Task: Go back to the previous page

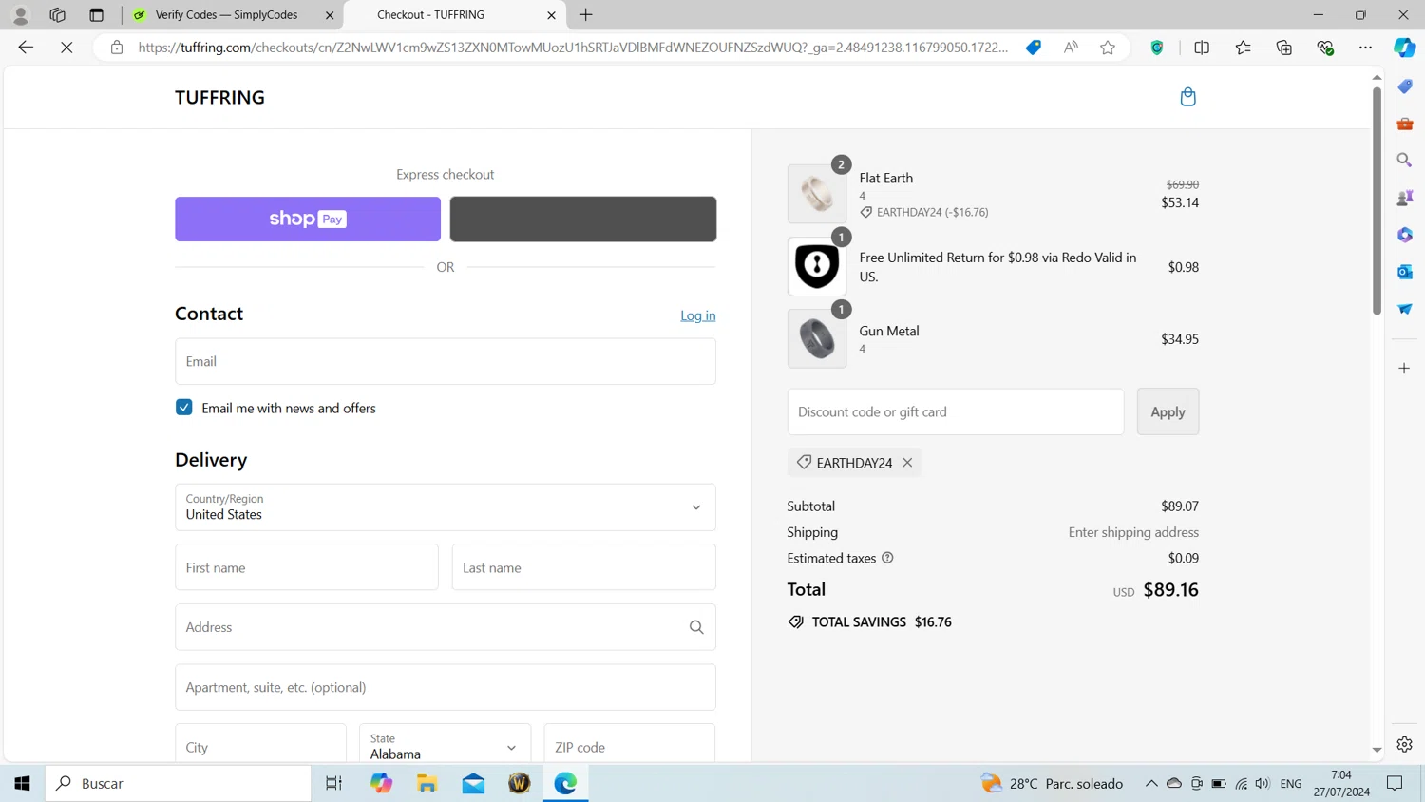Action: coord(26,48)
